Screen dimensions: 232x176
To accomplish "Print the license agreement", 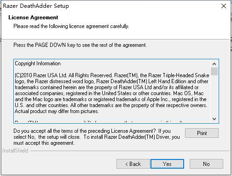I will tap(202, 133).
